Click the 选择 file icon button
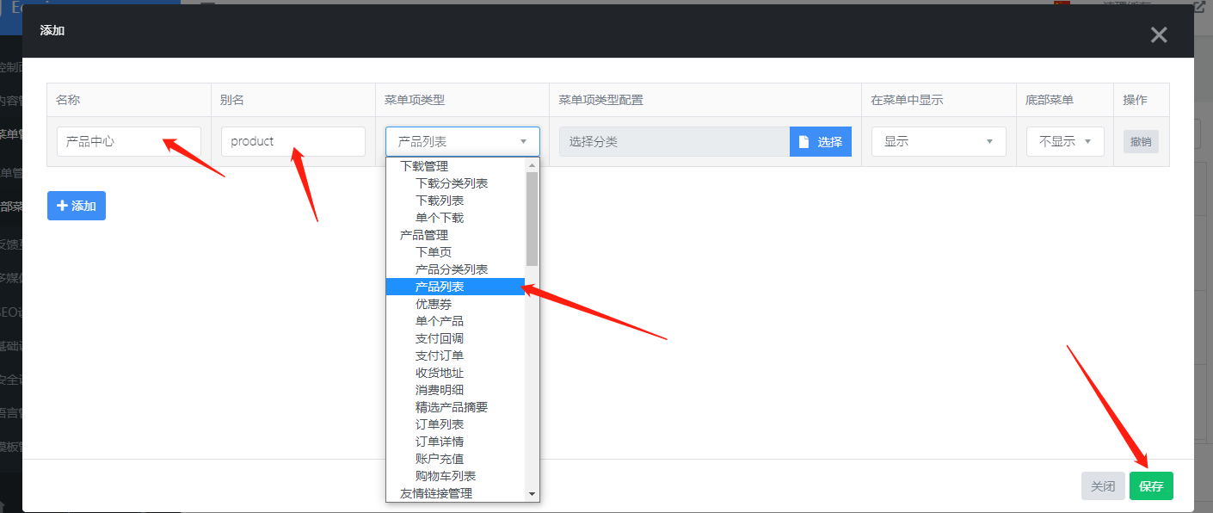The height and width of the screenshot is (513, 1213). 820,142
